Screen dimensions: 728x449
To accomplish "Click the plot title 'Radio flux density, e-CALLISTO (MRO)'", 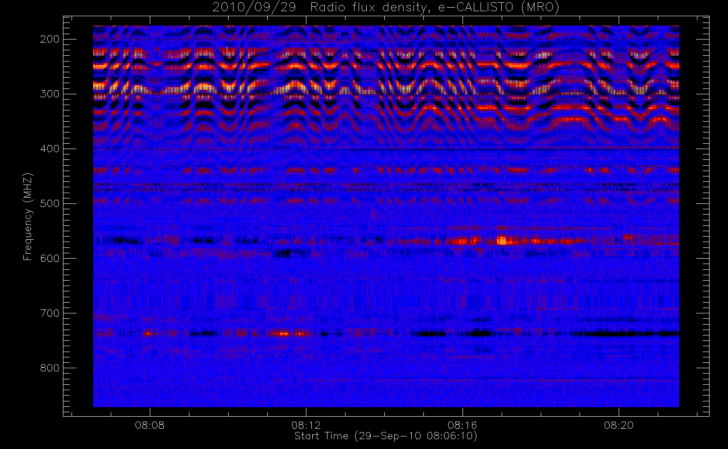I will pos(435,8).
